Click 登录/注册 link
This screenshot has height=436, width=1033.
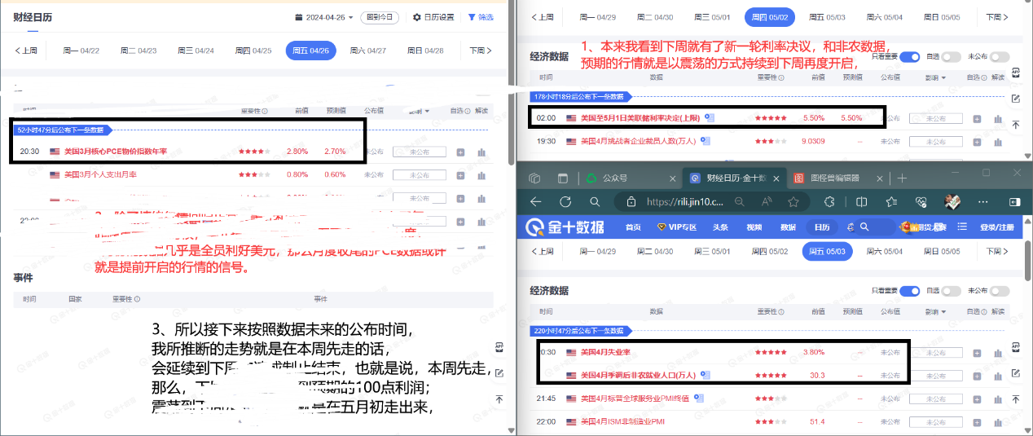pos(996,227)
